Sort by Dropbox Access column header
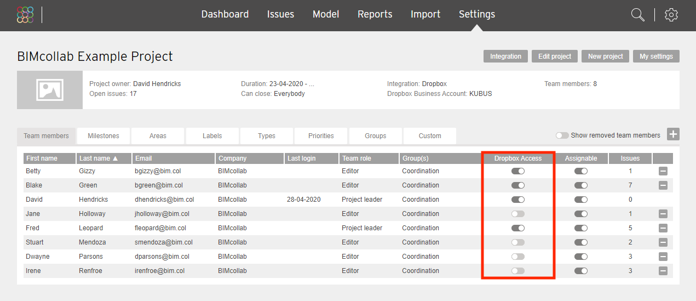This screenshot has height=301, width=696. tap(518, 158)
